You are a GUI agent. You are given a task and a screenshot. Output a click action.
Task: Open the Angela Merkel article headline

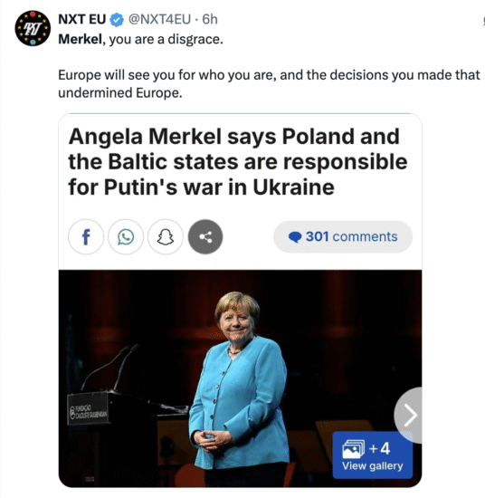pyautogui.click(x=238, y=162)
